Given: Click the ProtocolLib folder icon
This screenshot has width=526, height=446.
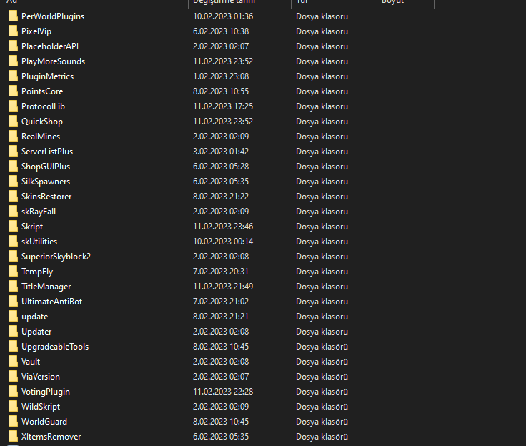Looking at the screenshot, I should tap(13, 106).
